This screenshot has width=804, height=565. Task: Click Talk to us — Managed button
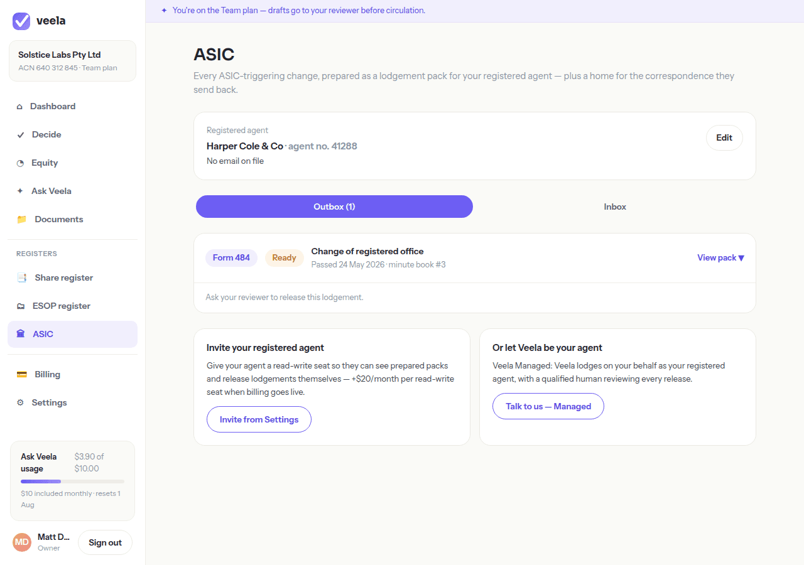pyautogui.click(x=548, y=406)
